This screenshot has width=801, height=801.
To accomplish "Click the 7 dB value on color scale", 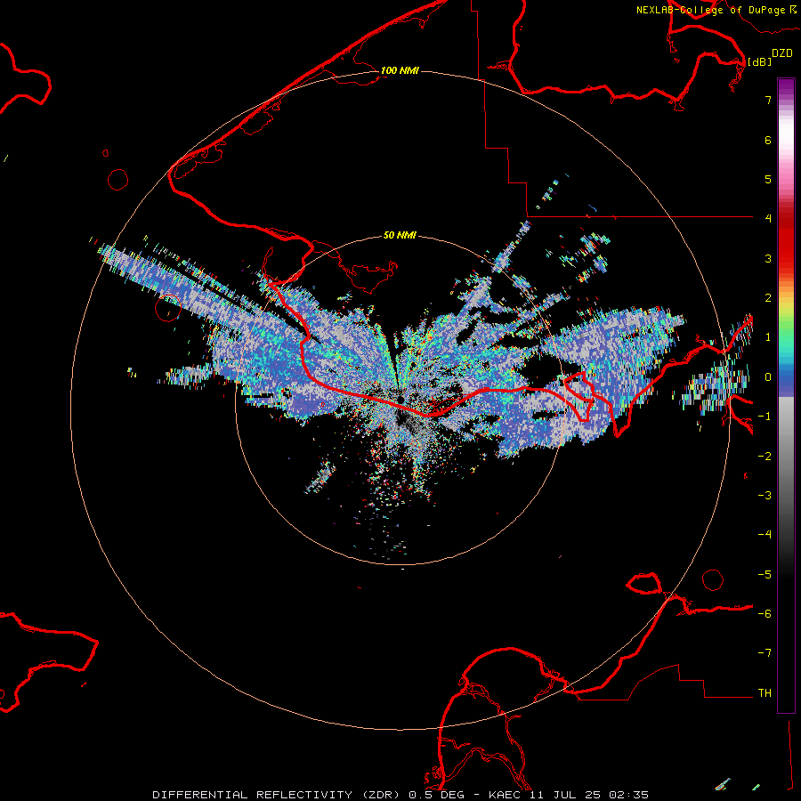I will pyautogui.click(x=768, y=100).
